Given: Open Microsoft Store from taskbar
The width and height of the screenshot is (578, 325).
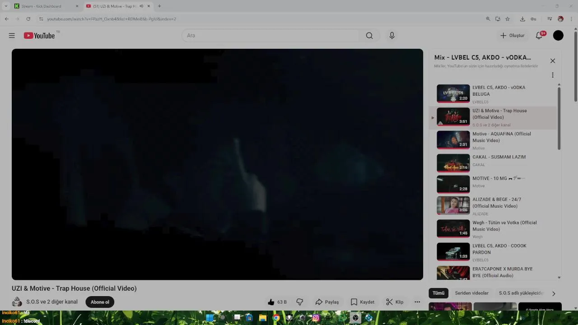Looking at the screenshot, I should pyautogui.click(x=249, y=318).
